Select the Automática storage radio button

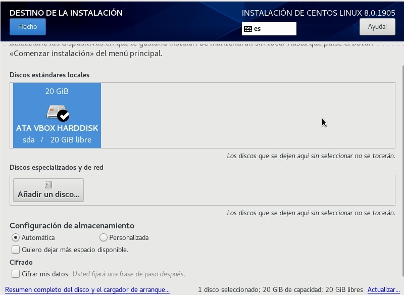(x=16, y=237)
